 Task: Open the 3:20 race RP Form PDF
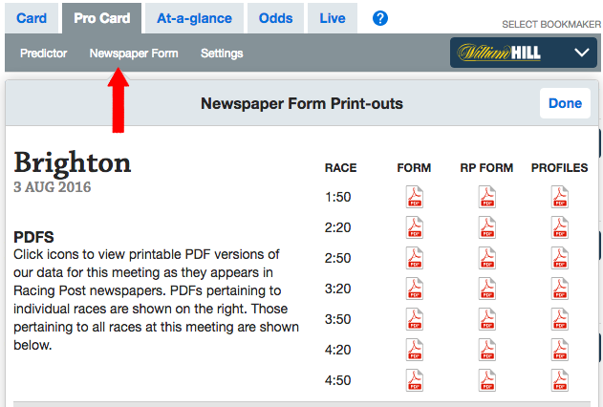pos(486,289)
